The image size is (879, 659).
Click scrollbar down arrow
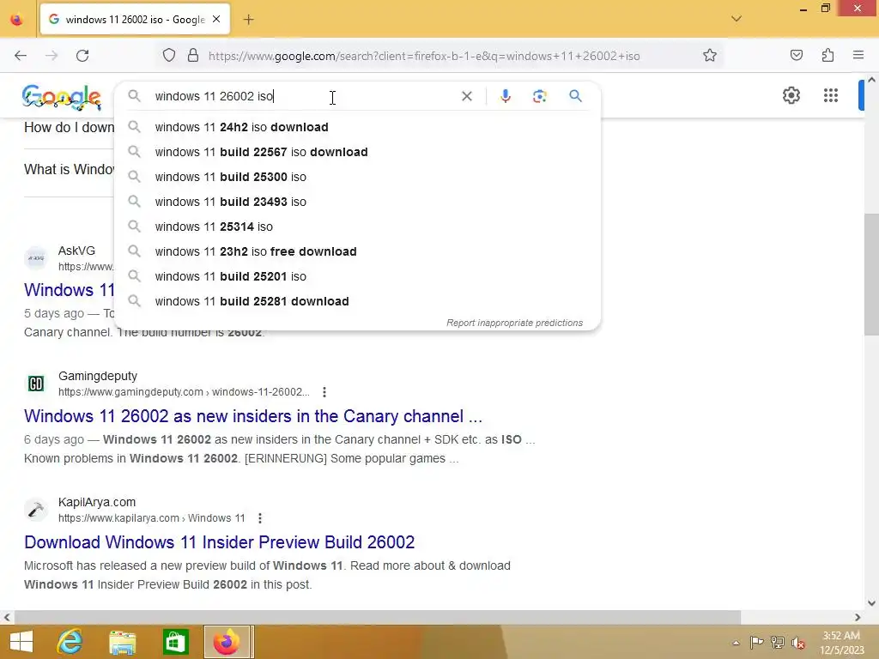coord(871,603)
